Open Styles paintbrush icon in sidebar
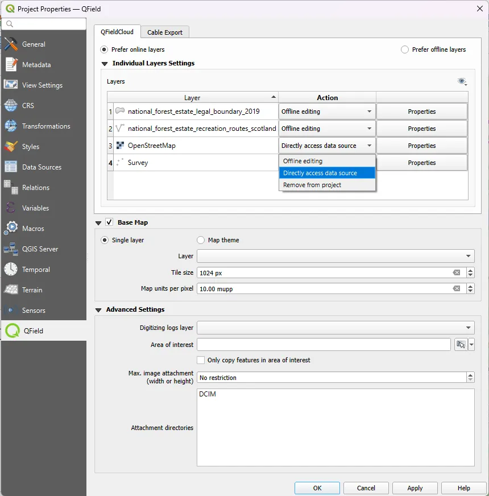Viewport: 489px width, 496px height. click(11, 146)
